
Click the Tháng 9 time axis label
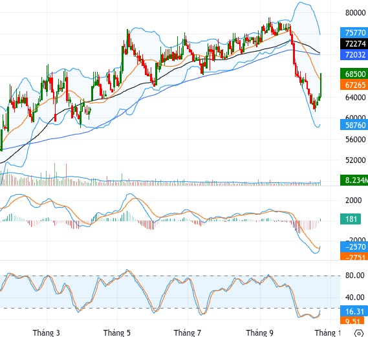[x=259, y=332]
